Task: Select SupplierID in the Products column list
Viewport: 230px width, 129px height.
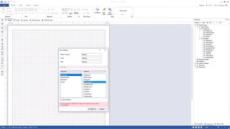Action: pos(95,89)
